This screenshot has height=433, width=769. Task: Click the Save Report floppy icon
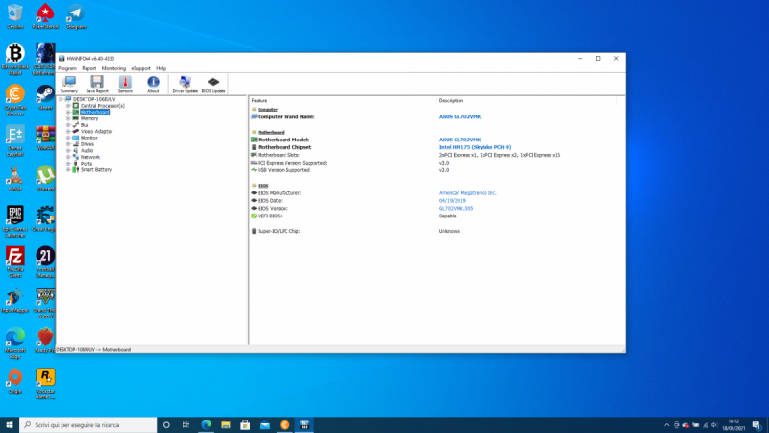[x=97, y=84]
